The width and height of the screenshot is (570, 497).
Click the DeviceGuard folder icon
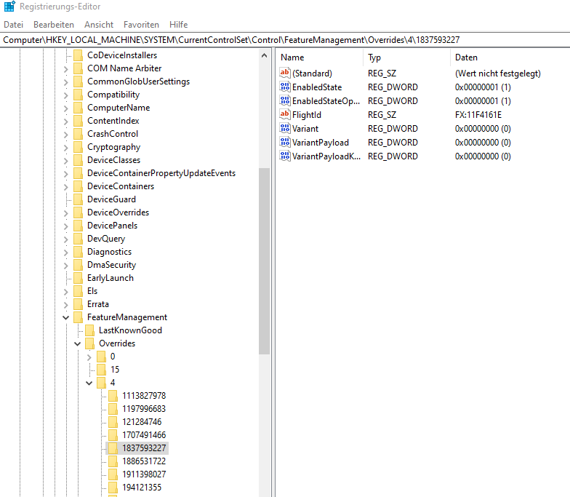tap(78, 199)
